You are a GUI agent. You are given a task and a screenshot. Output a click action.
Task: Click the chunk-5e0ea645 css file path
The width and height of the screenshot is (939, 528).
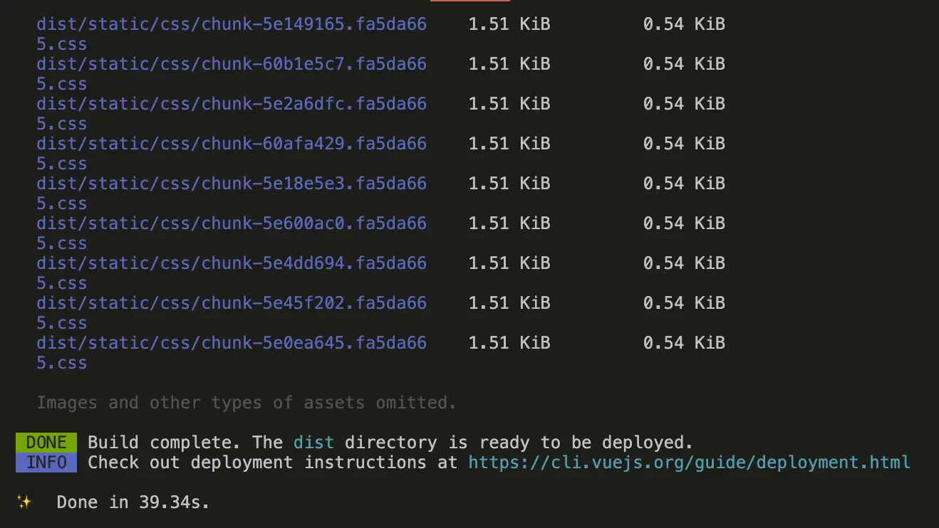tap(232, 342)
